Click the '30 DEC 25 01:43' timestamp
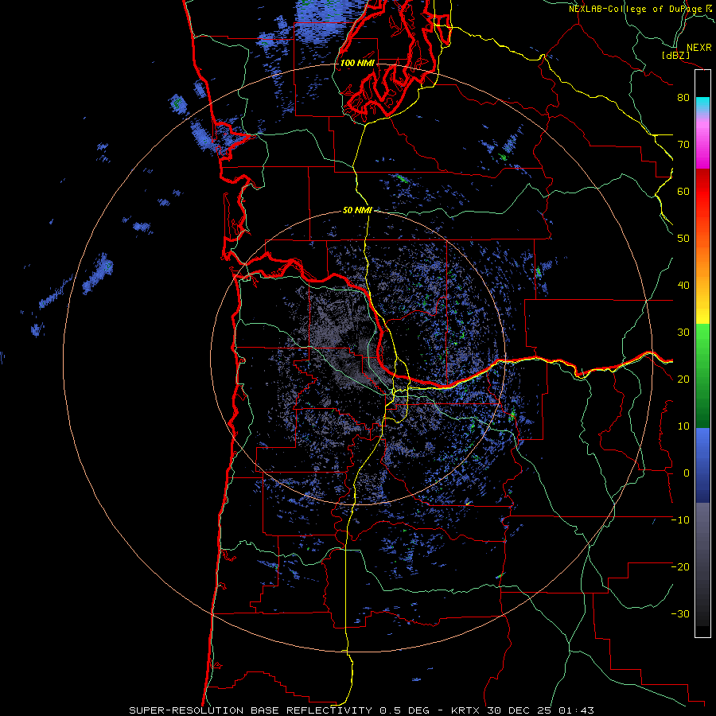Screen dimensions: 716x716 pyautogui.click(x=541, y=710)
